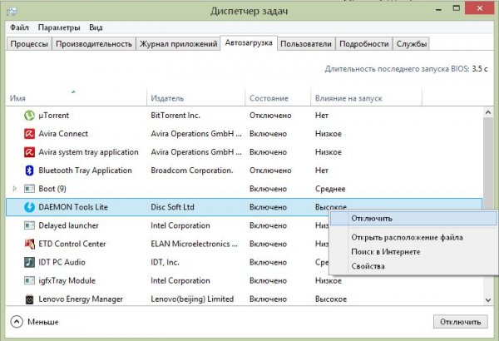Open the Подробности tab
This screenshot has width=499, height=341.
(x=364, y=43)
